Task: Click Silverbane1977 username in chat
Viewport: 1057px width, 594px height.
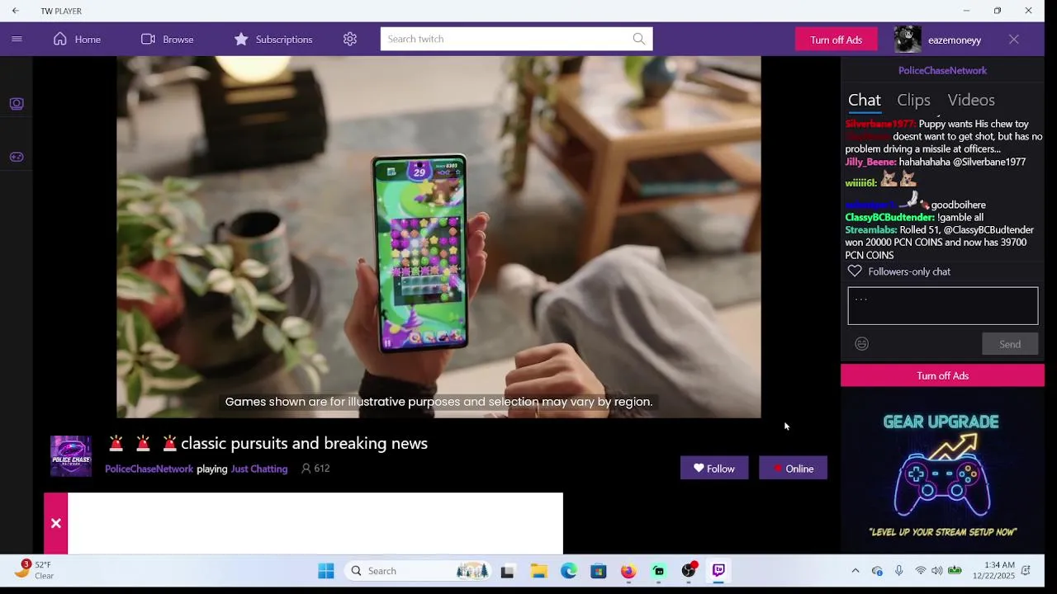Action: [880, 124]
